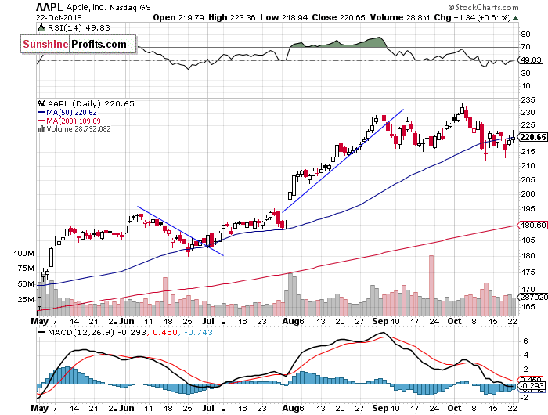Screen dimensions: 548x415
Task: Click the Low 218.94 header value
Action: pos(283,17)
